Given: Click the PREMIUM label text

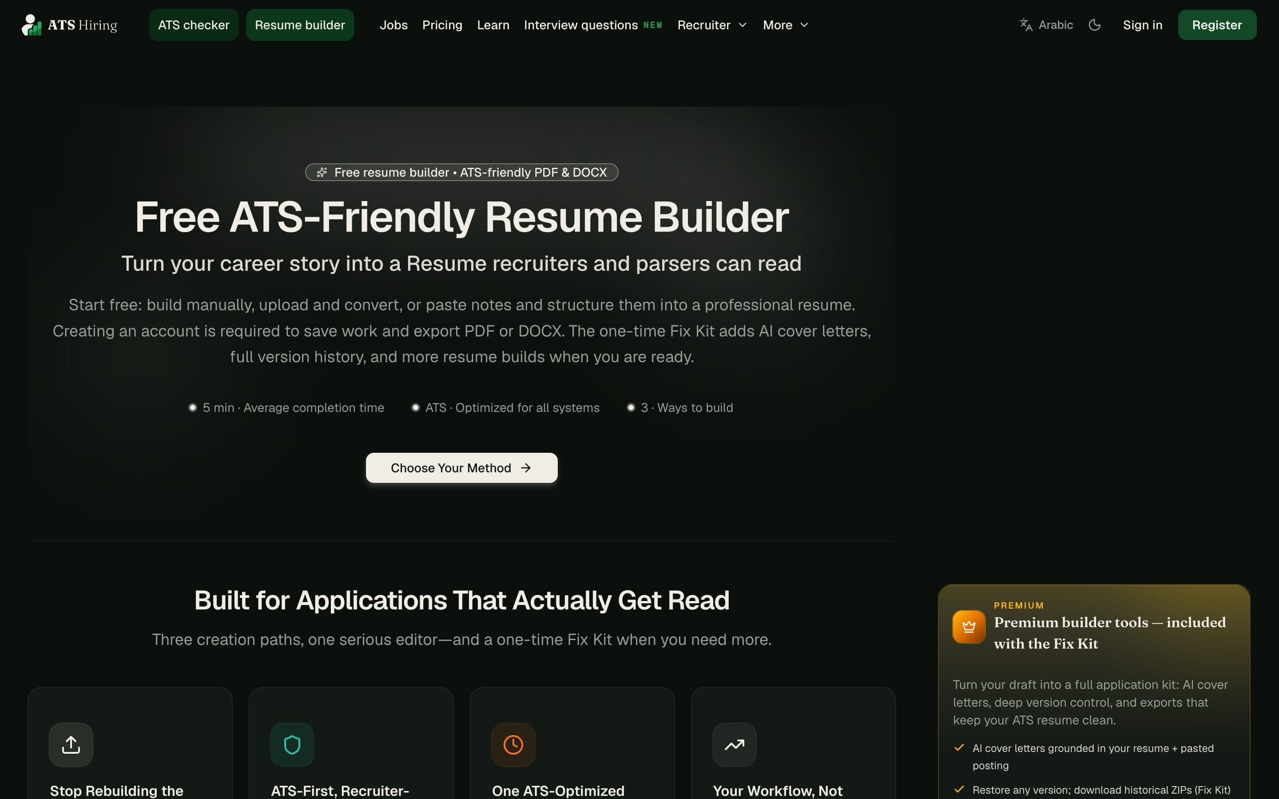Looking at the screenshot, I should [1018, 605].
